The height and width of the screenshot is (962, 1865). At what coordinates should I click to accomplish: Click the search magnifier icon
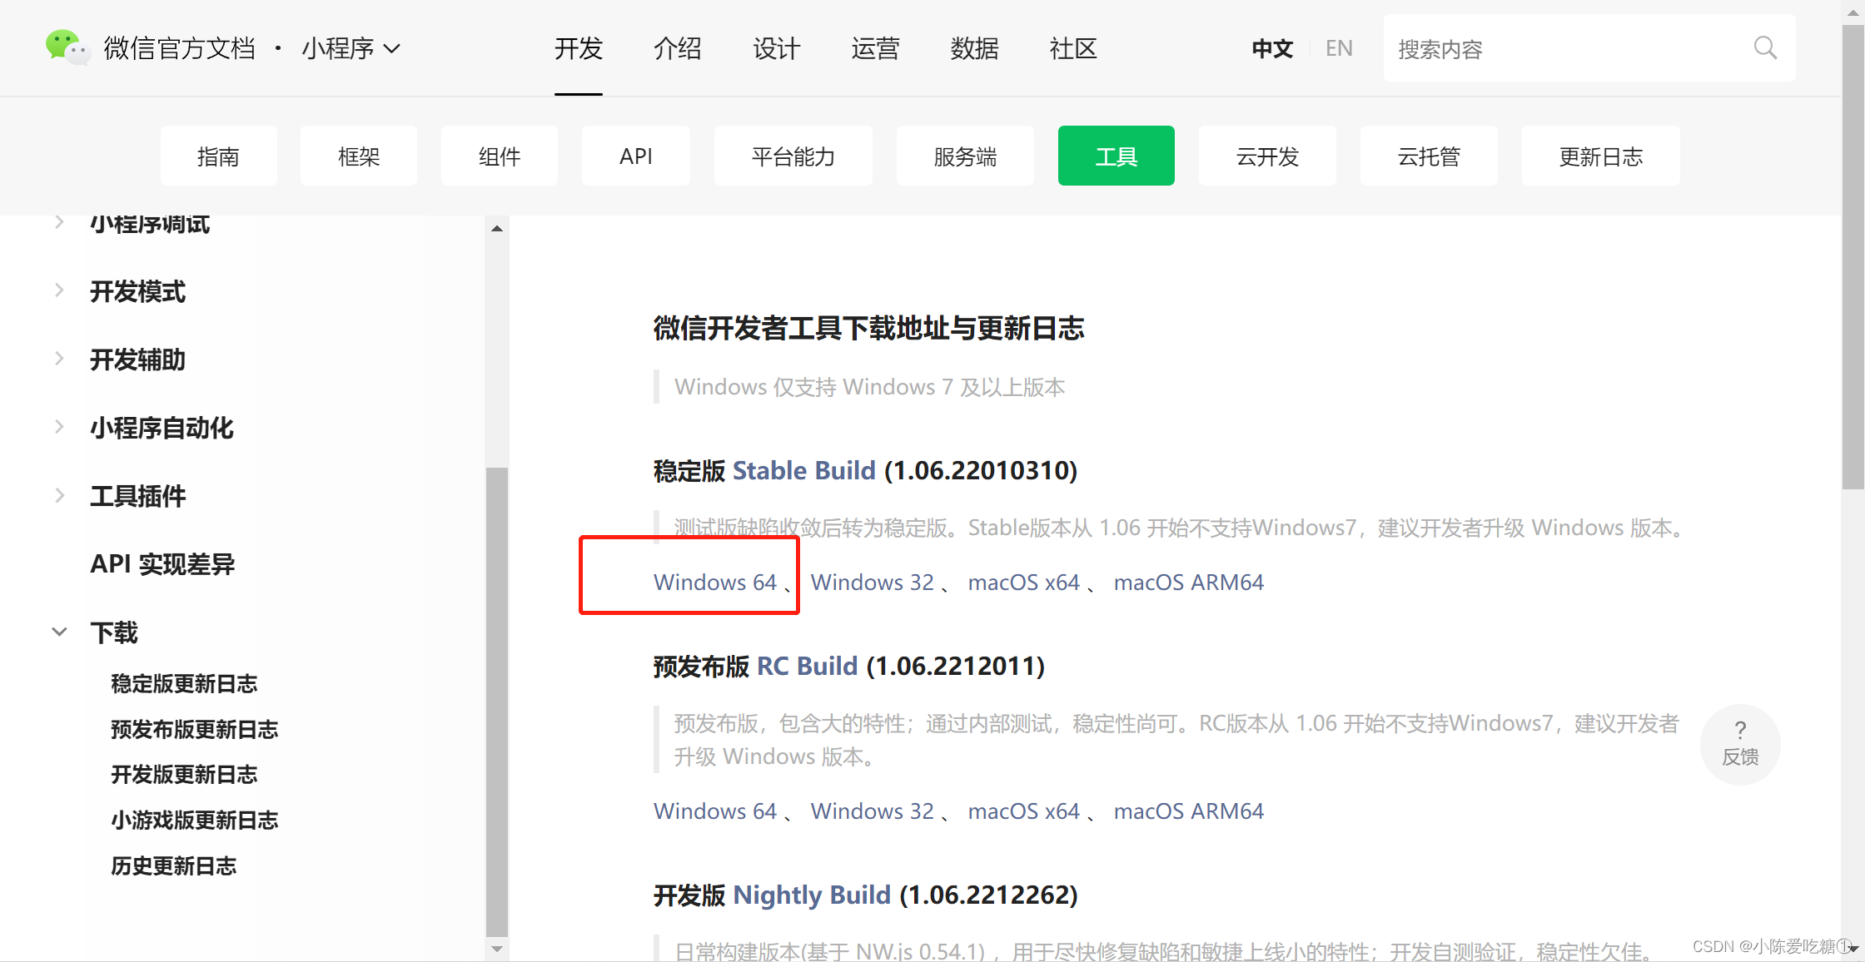[x=1764, y=48]
